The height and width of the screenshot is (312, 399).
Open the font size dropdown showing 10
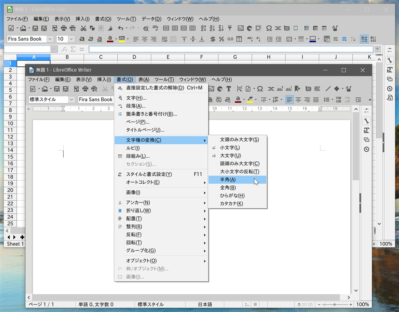coord(71,39)
